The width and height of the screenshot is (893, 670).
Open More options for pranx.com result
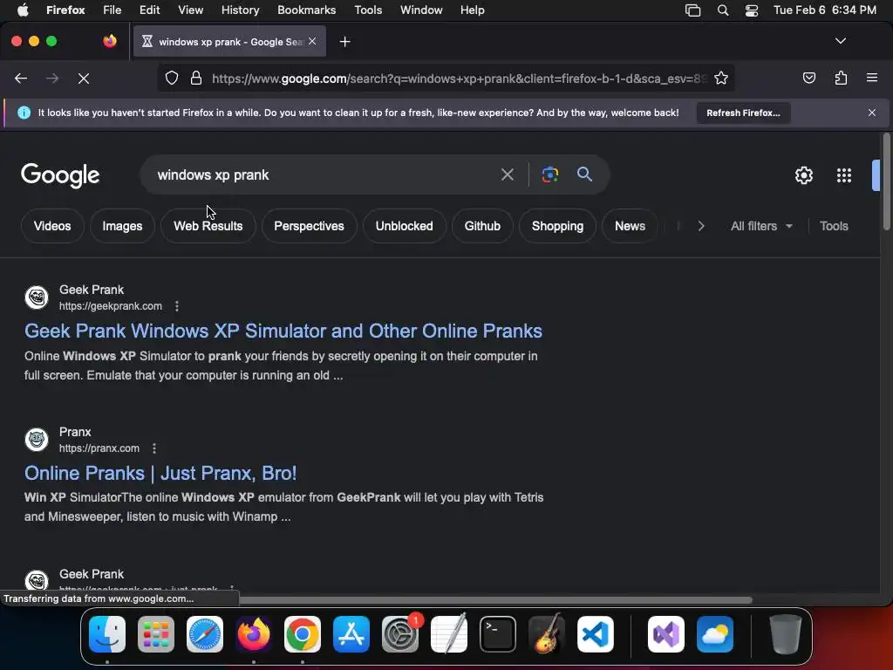point(154,448)
